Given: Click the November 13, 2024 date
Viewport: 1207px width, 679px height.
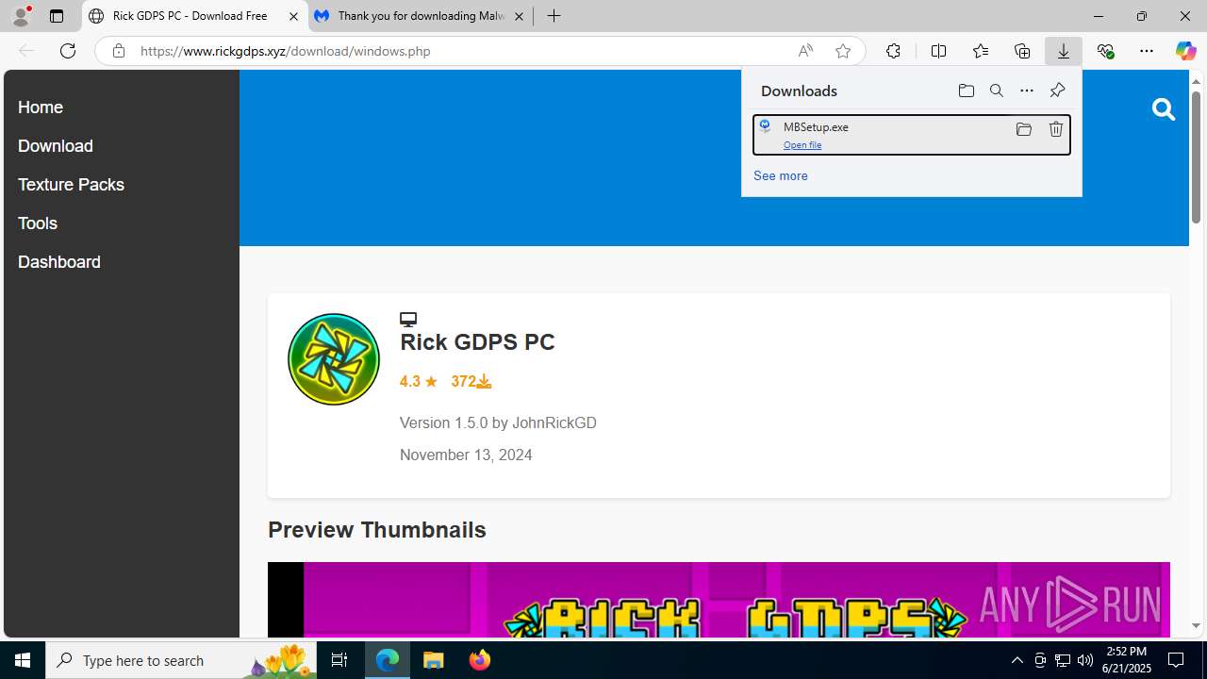Looking at the screenshot, I should coord(466,455).
